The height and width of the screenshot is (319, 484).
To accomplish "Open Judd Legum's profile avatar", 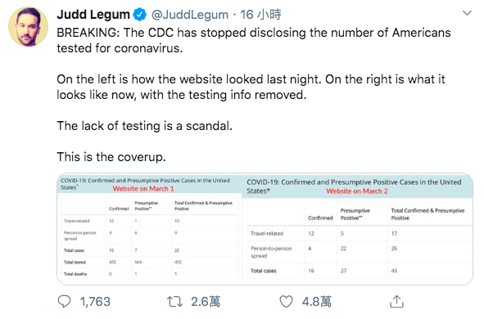I will (x=28, y=27).
